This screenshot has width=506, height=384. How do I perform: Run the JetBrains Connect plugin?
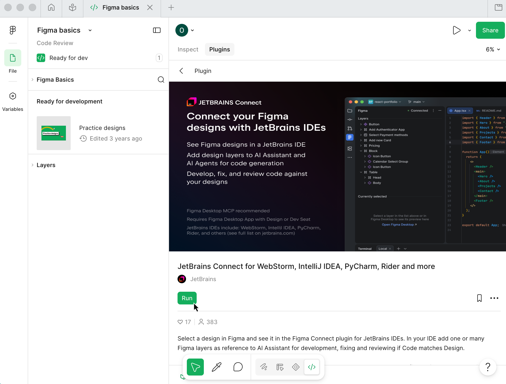pyautogui.click(x=187, y=298)
